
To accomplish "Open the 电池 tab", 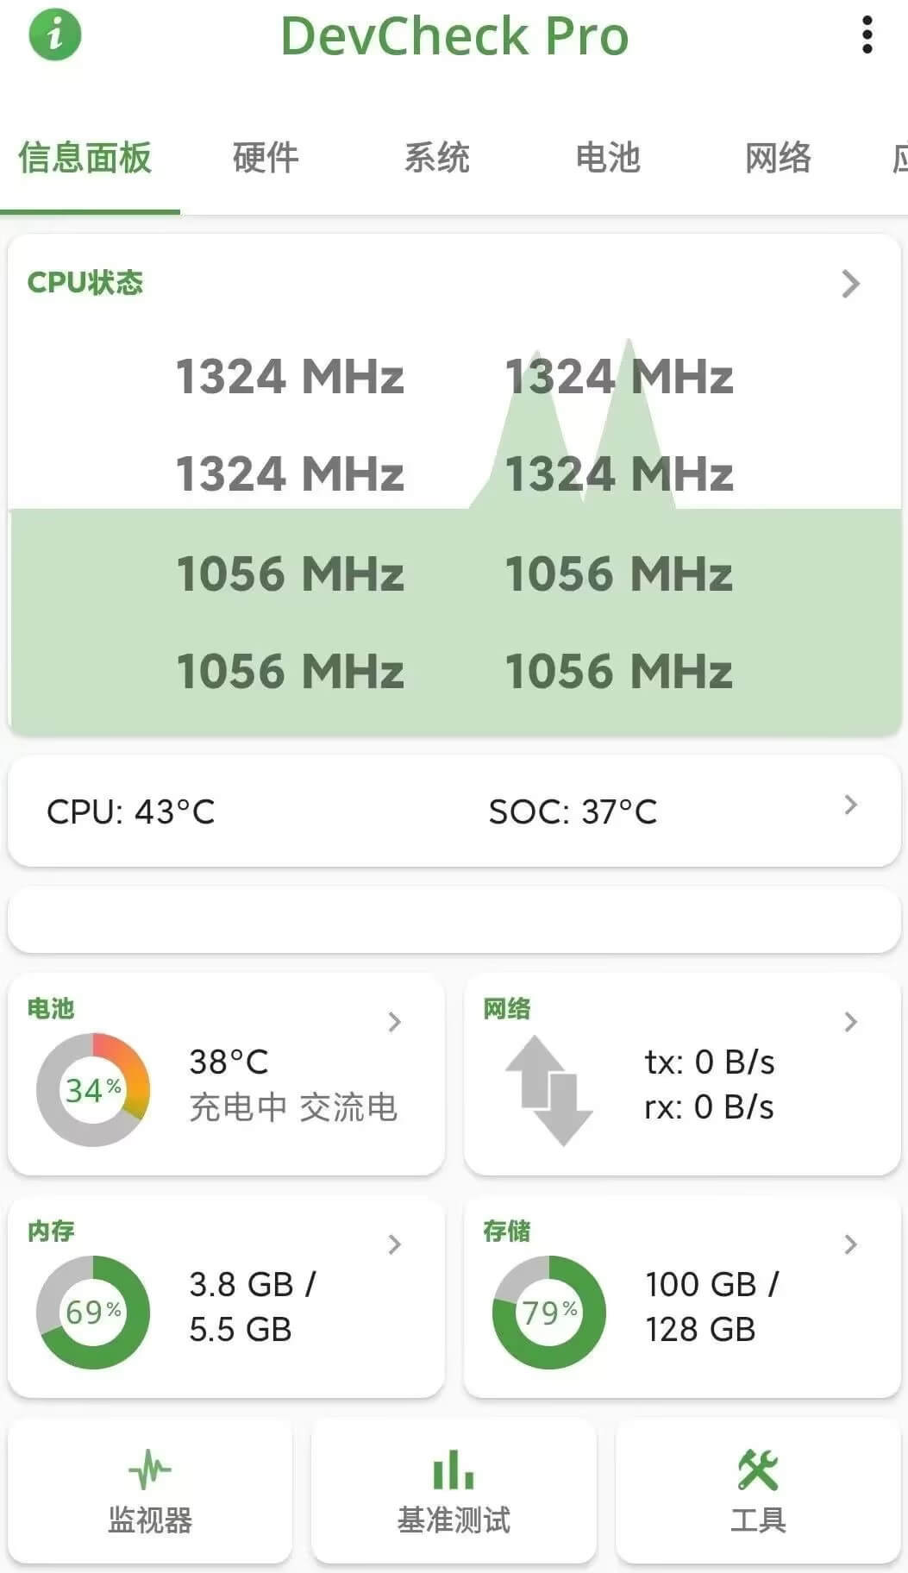I will 608,159.
